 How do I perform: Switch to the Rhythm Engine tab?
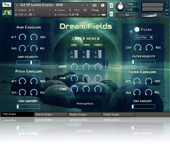coord(85,115)
